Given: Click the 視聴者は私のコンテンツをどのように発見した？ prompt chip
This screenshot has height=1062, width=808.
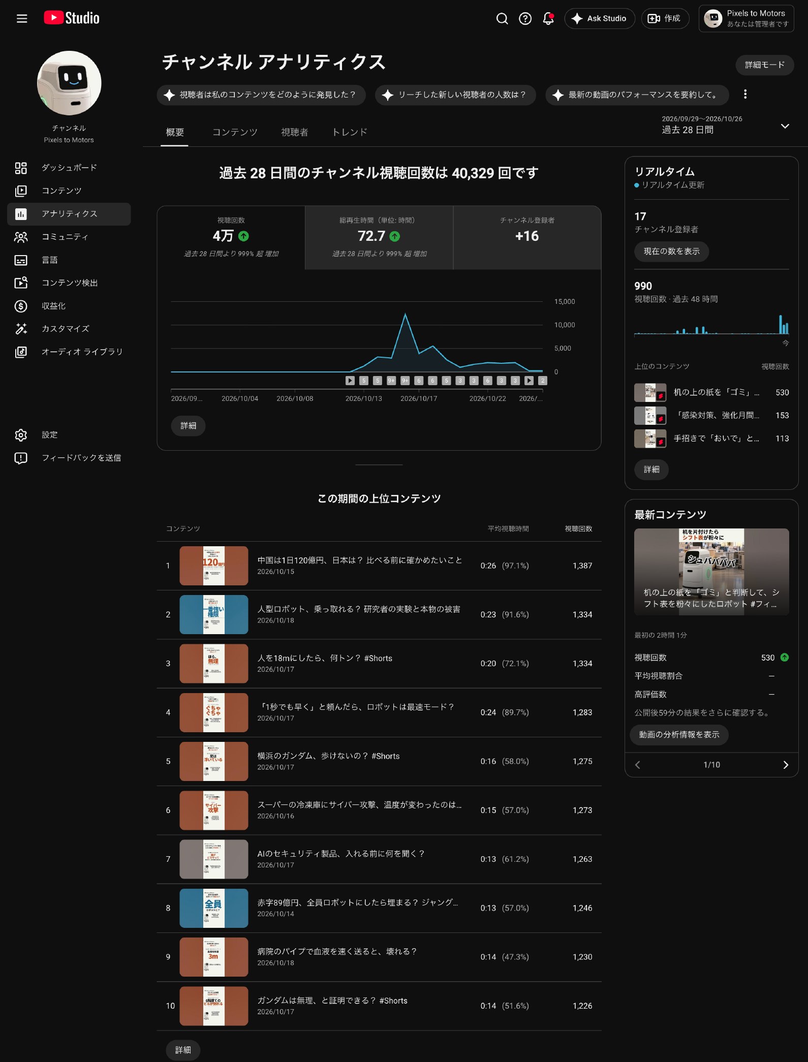Looking at the screenshot, I should (261, 95).
